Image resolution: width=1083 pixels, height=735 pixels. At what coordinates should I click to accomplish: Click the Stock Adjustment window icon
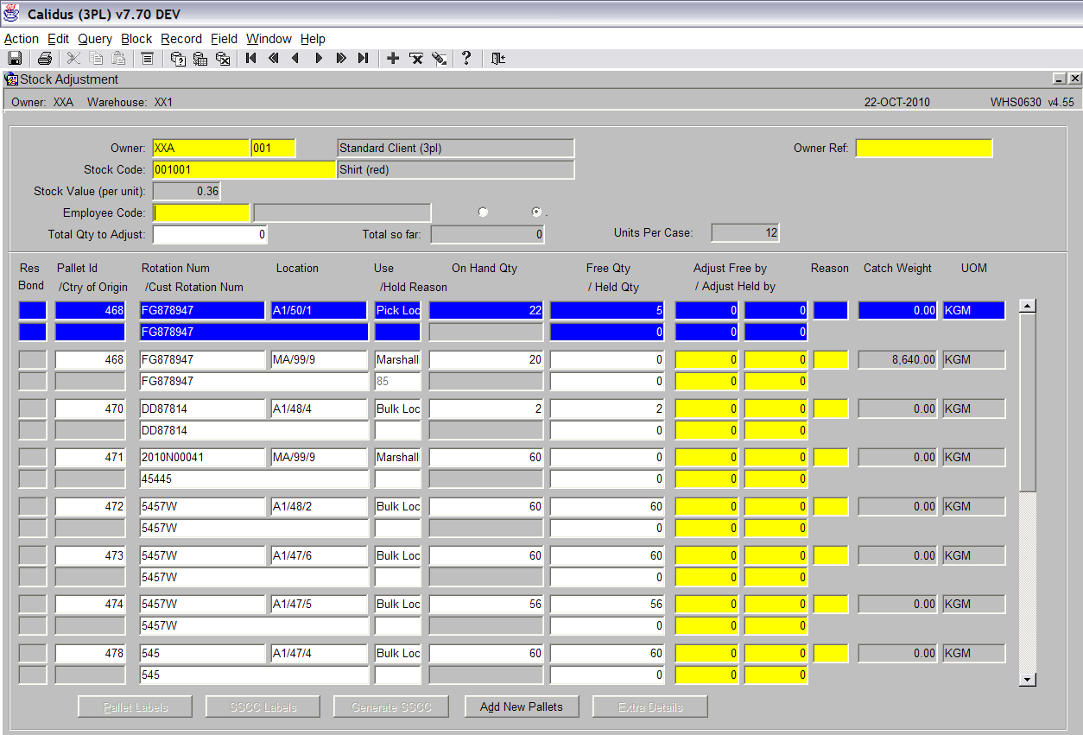coord(11,79)
